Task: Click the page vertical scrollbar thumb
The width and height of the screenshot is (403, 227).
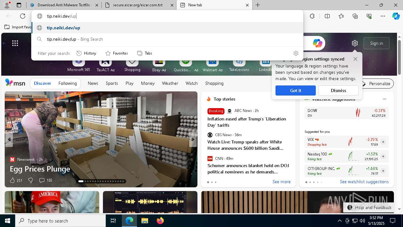Action: click(399, 57)
